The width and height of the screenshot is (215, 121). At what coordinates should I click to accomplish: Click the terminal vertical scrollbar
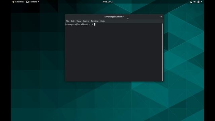point(163,52)
